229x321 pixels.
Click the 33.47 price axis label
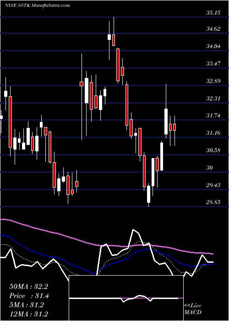coord(213,64)
